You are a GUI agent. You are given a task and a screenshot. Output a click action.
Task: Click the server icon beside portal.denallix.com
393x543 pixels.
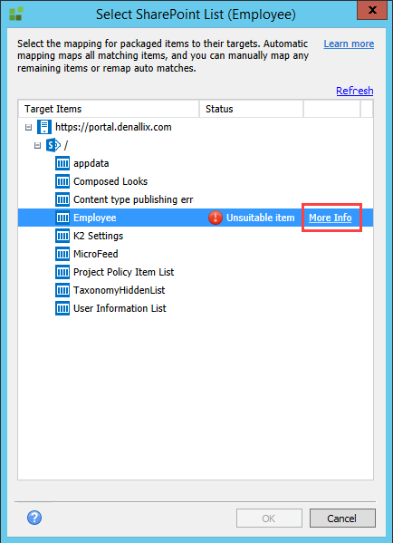coord(44,127)
